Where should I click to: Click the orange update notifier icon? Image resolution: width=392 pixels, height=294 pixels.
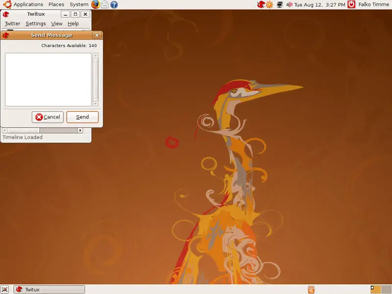point(269,4)
